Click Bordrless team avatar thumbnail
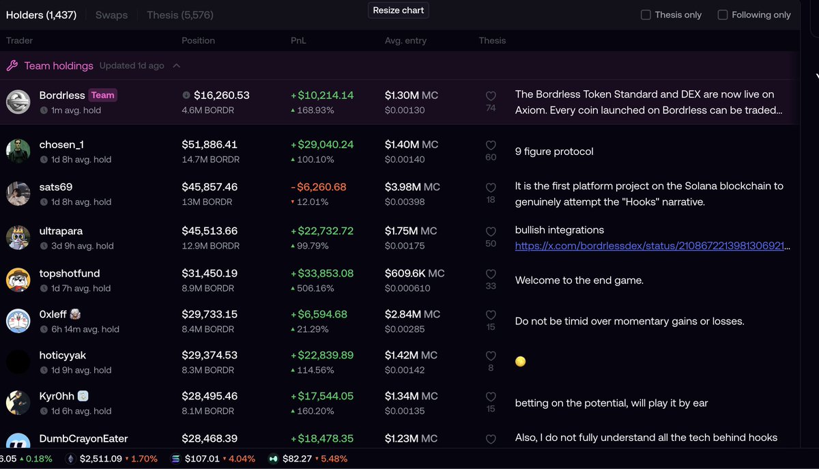Image resolution: width=819 pixels, height=469 pixels. tap(18, 102)
